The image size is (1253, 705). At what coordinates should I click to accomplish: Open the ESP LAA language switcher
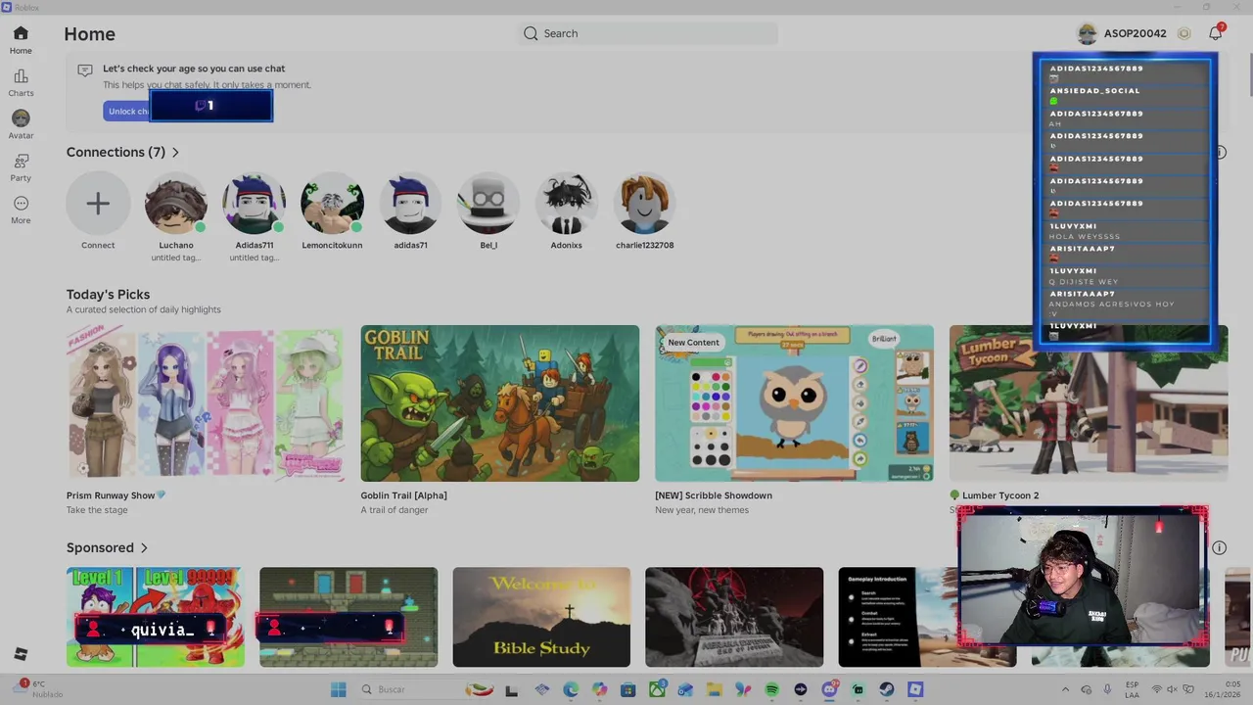click(x=1133, y=689)
